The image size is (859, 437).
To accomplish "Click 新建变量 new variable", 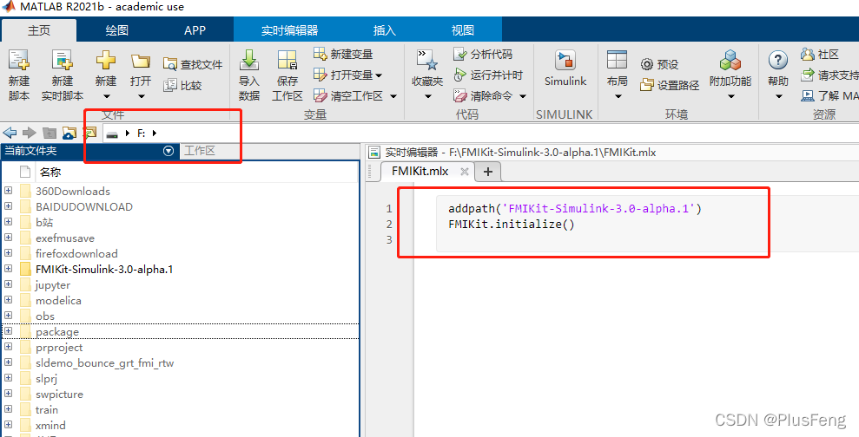I will tap(343, 54).
